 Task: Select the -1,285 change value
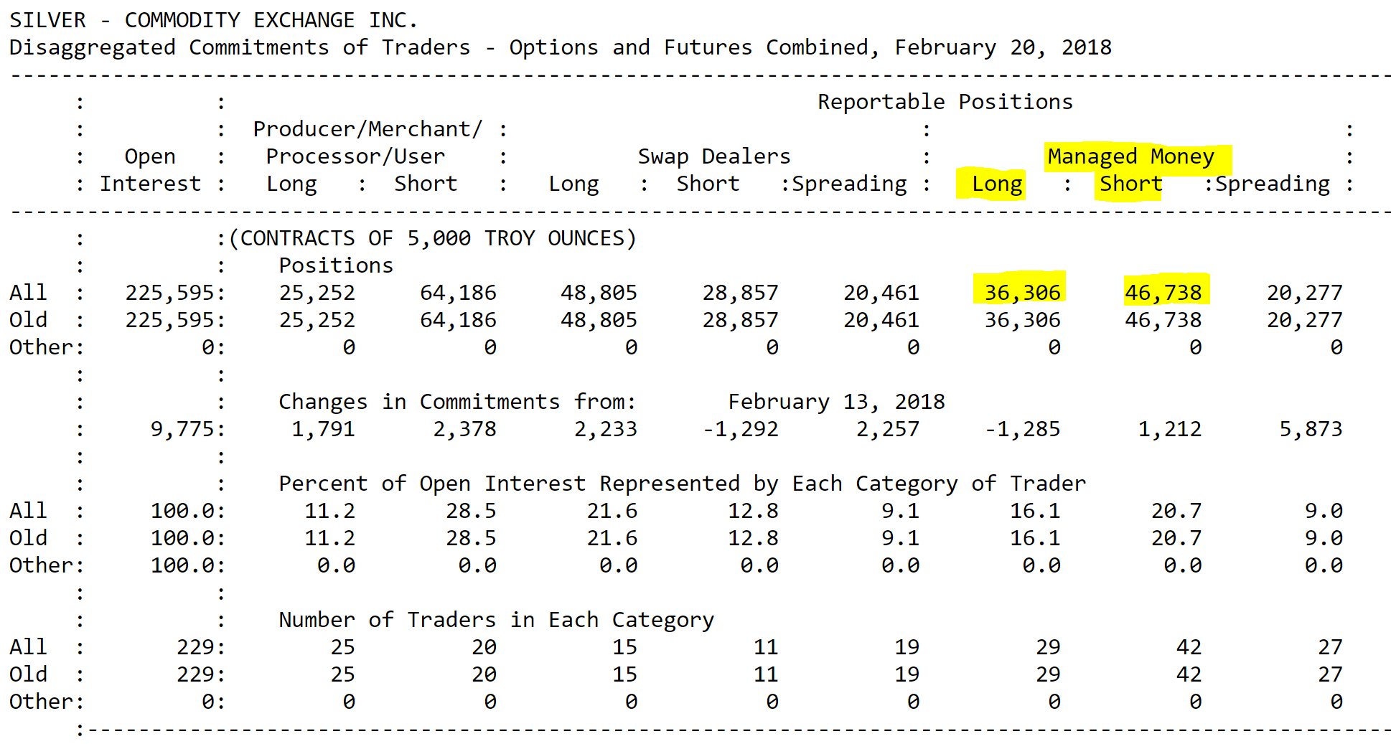tap(1022, 429)
